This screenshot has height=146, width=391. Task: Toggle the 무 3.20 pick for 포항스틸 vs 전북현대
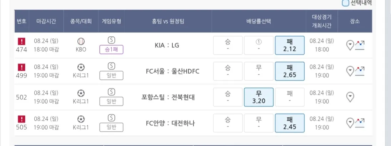coord(259,97)
